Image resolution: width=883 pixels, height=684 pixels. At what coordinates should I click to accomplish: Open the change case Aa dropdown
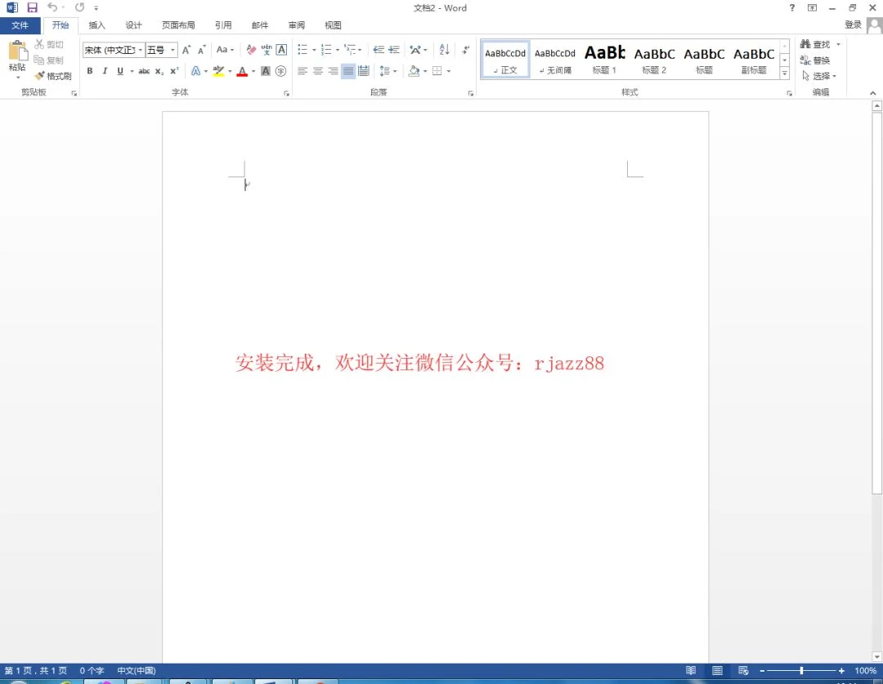226,50
